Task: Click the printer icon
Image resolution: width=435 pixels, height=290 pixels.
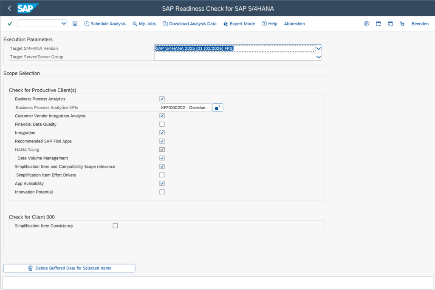Action: click(367, 24)
